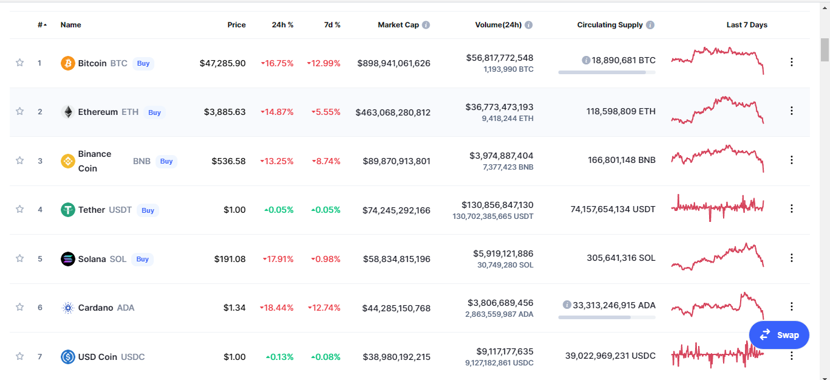
Task: Click the Bitcoin circulating supply progress bar
Action: pyautogui.click(x=607, y=72)
